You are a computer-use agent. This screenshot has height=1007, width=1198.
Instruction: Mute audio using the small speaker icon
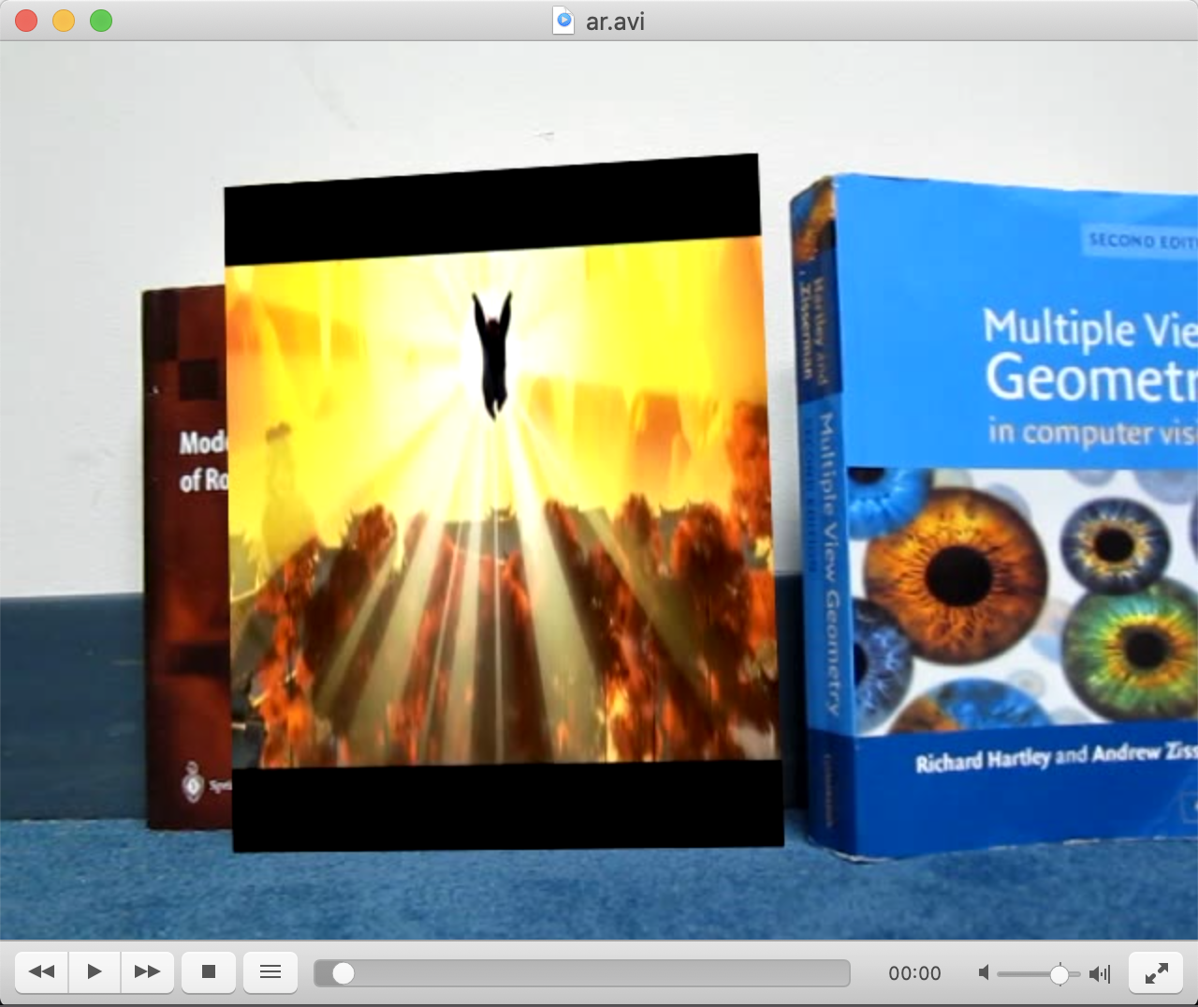984,973
